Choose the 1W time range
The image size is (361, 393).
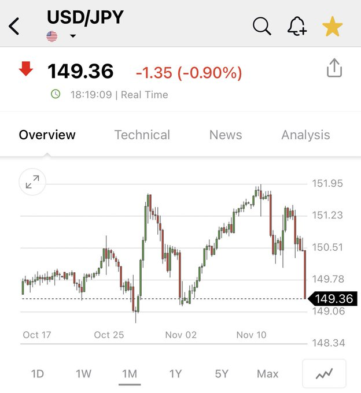coord(83,374)
